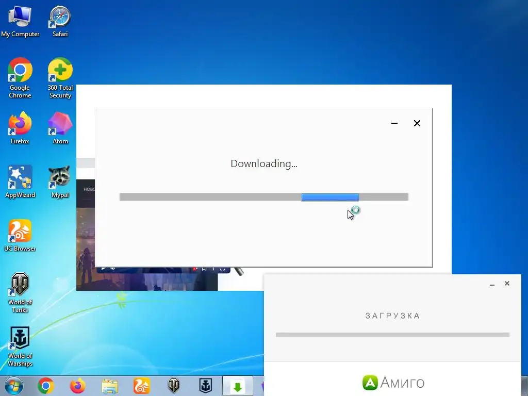
Task: Select the World of Tanks desktop icon
Action: click(20, 293)
